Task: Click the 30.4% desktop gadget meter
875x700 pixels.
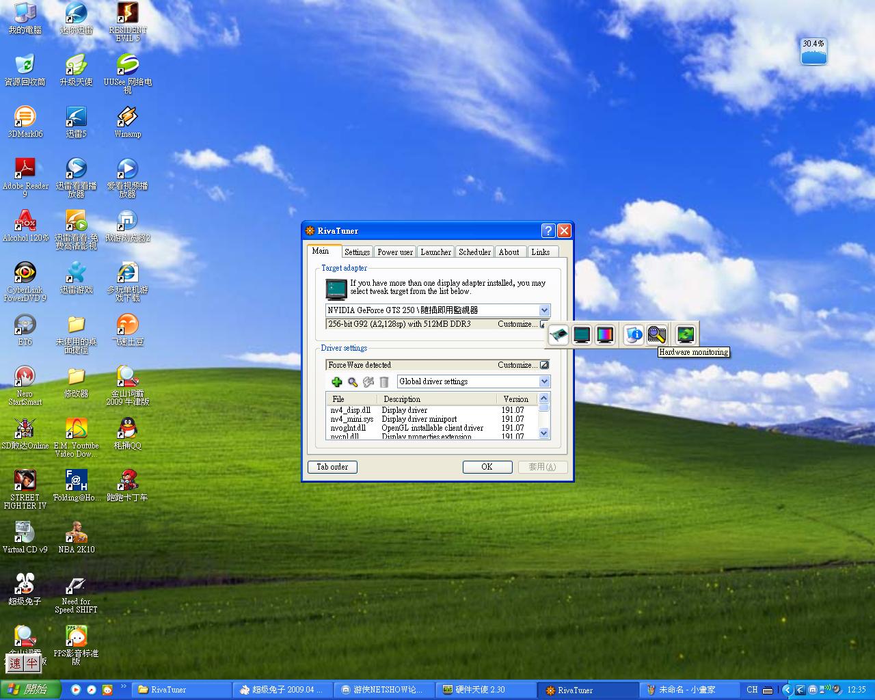Action: tap(813, 51)
